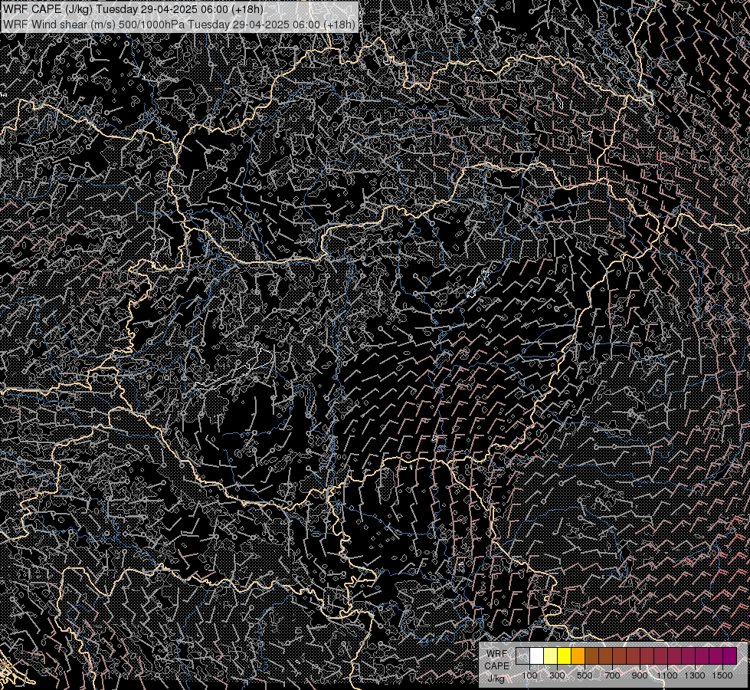Select the white CAPE legend swatch
The width and height of the screenshot is (750, 690).
537,656
